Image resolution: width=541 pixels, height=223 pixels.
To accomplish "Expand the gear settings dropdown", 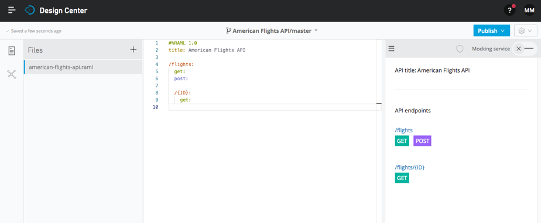I will coord(525,30).
